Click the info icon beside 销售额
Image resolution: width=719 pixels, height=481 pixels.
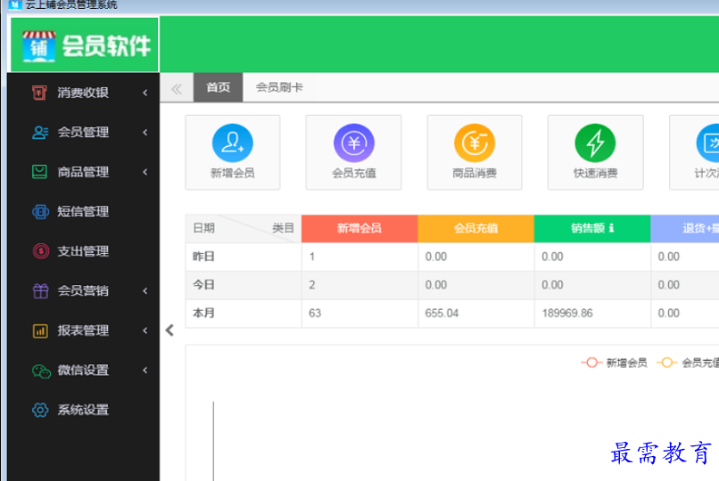tap(611, 228)
